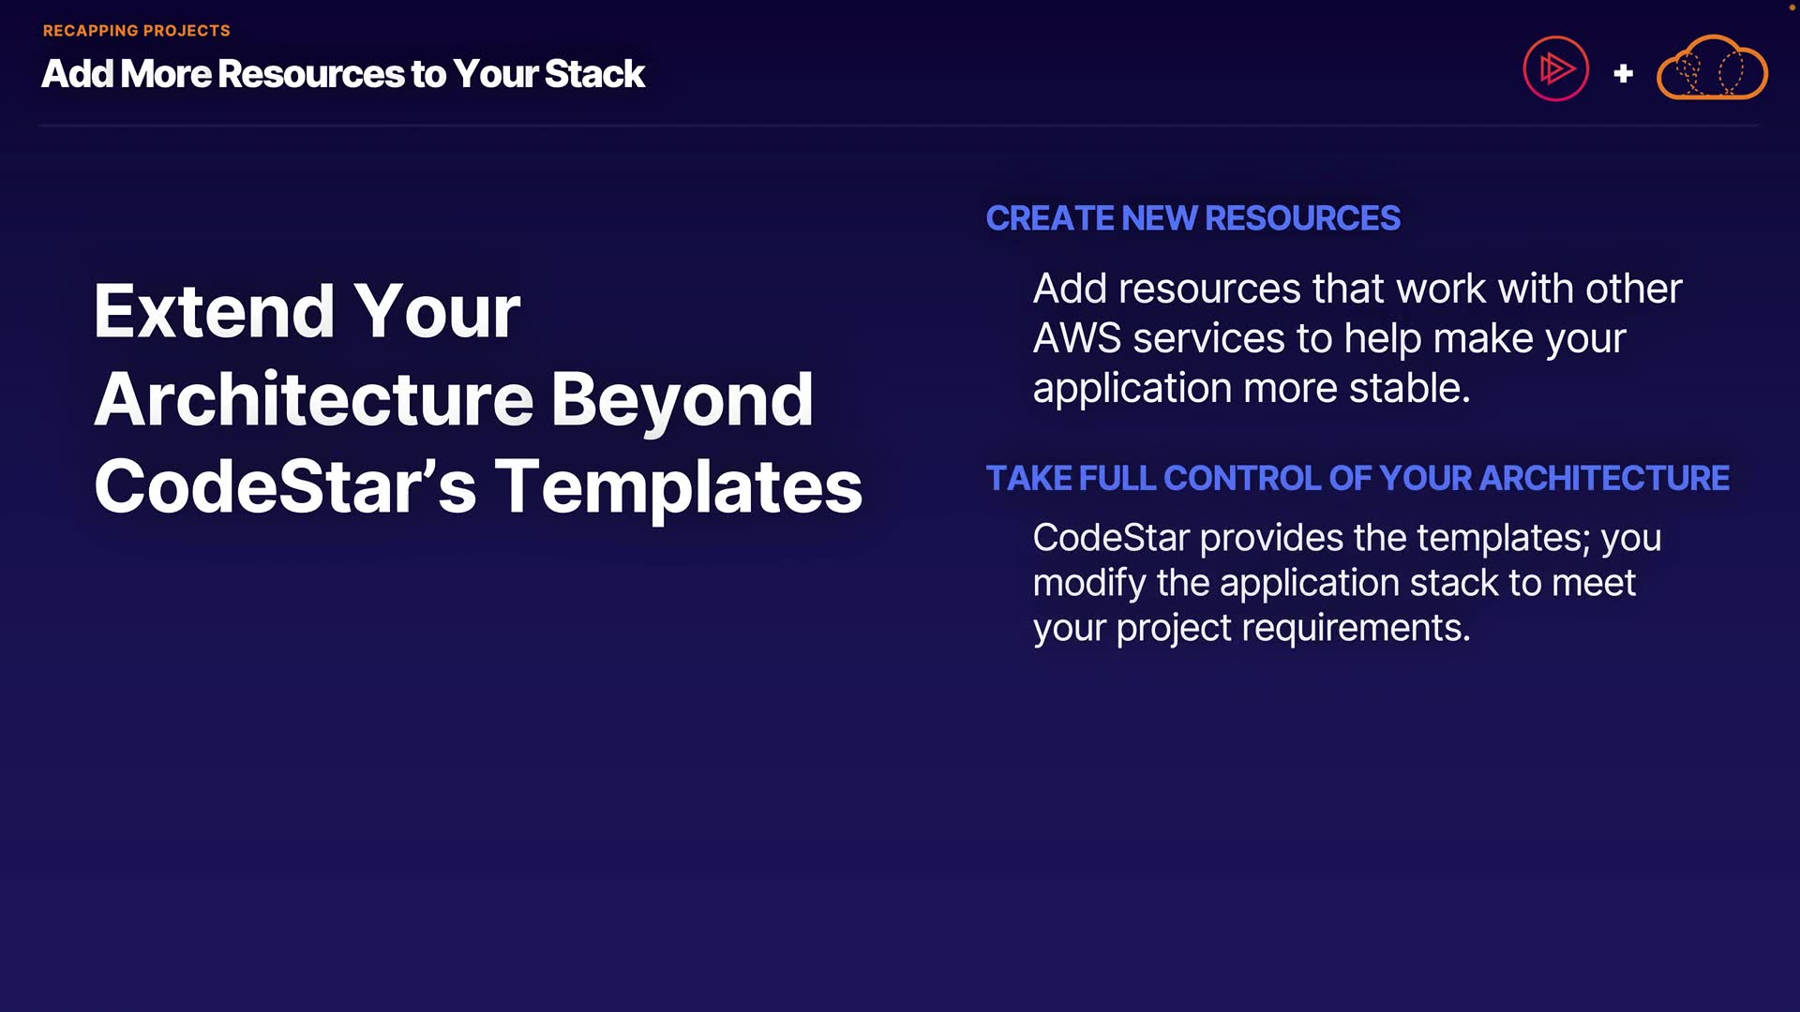Click the word 'AWS' in the first paragraph
This screenshot has height=1012, width=1800.
(x=1076, y=338)
